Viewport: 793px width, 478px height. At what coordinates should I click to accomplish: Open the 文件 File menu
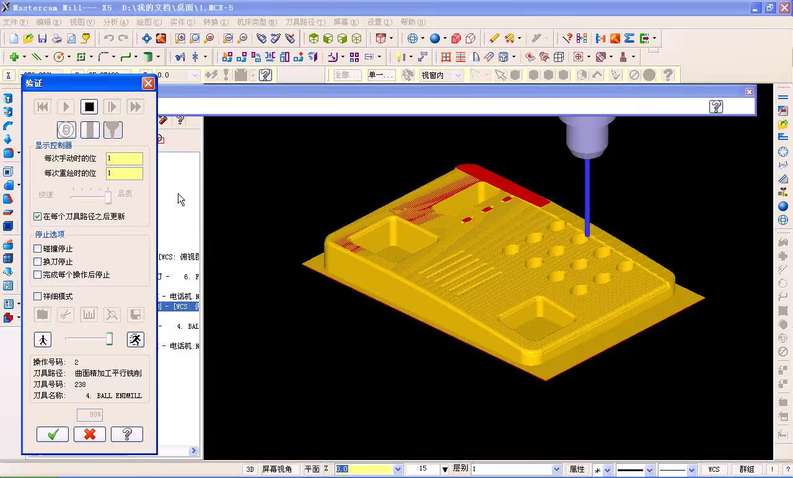(15, 22)
